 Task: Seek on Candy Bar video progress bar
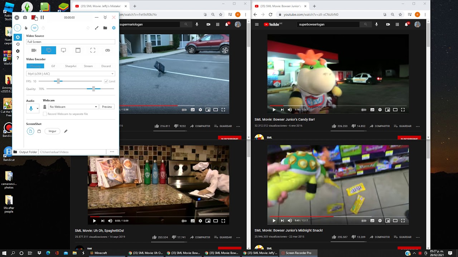(338, 106)
